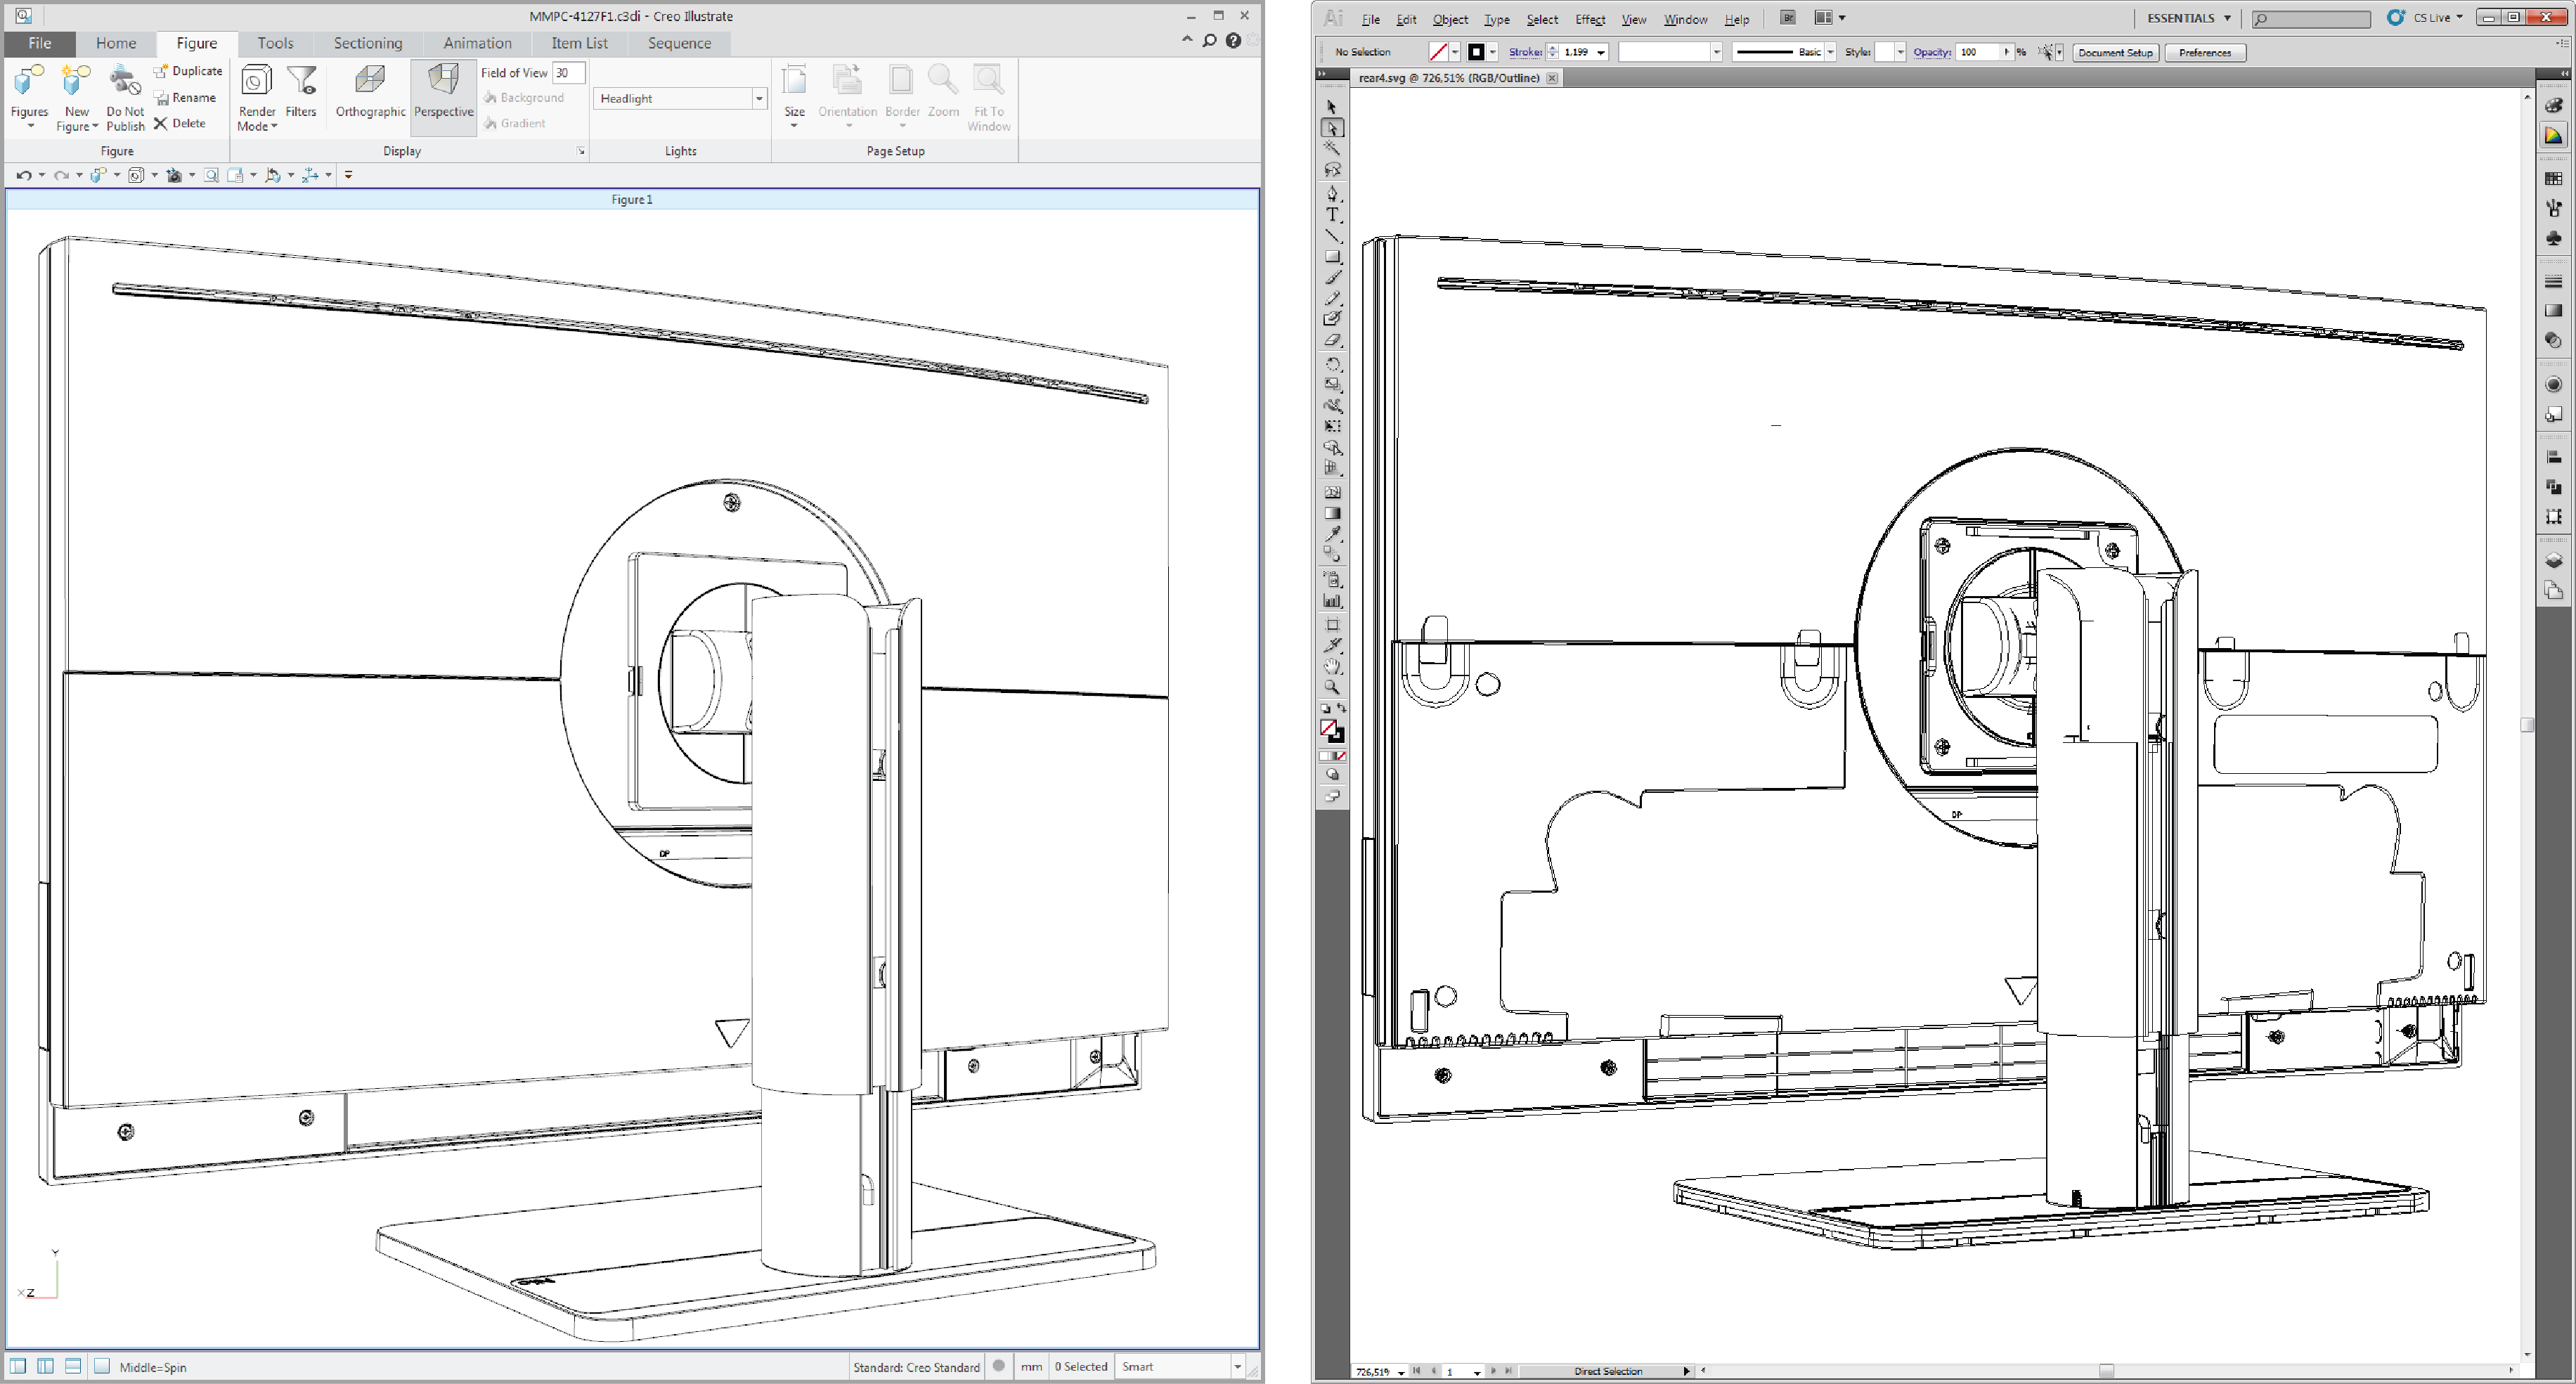The image size is (2576, 1384).
Task: Open the Object menu in Illustrator
Action: (1449, 18)
